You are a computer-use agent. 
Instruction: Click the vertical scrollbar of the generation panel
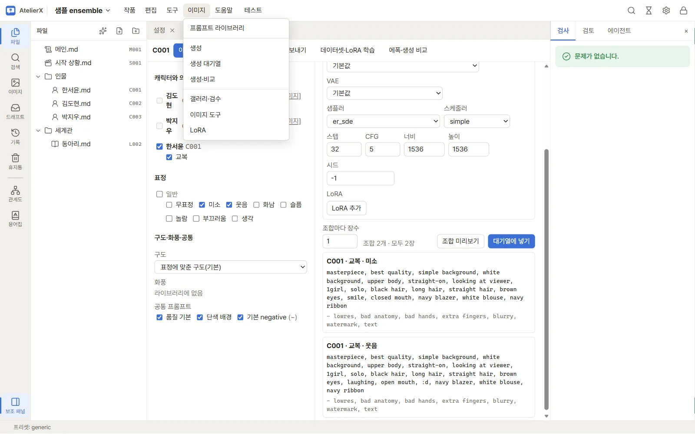546,279
